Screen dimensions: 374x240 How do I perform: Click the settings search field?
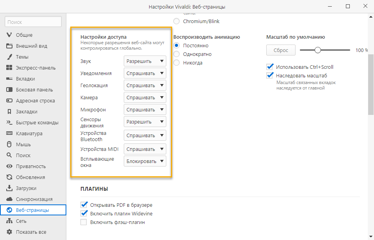[33, 22]
